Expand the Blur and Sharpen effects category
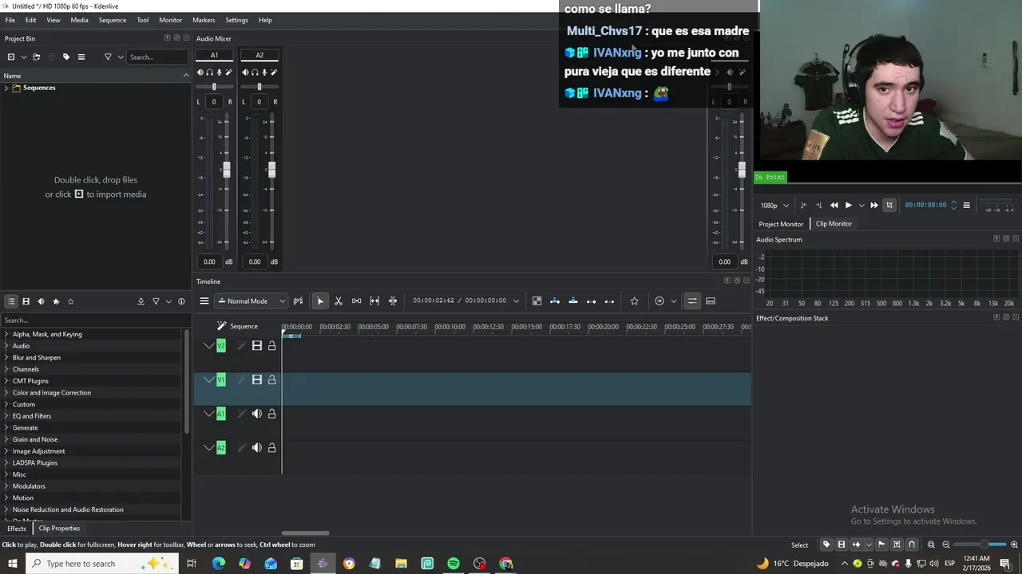 pos(6,357)
